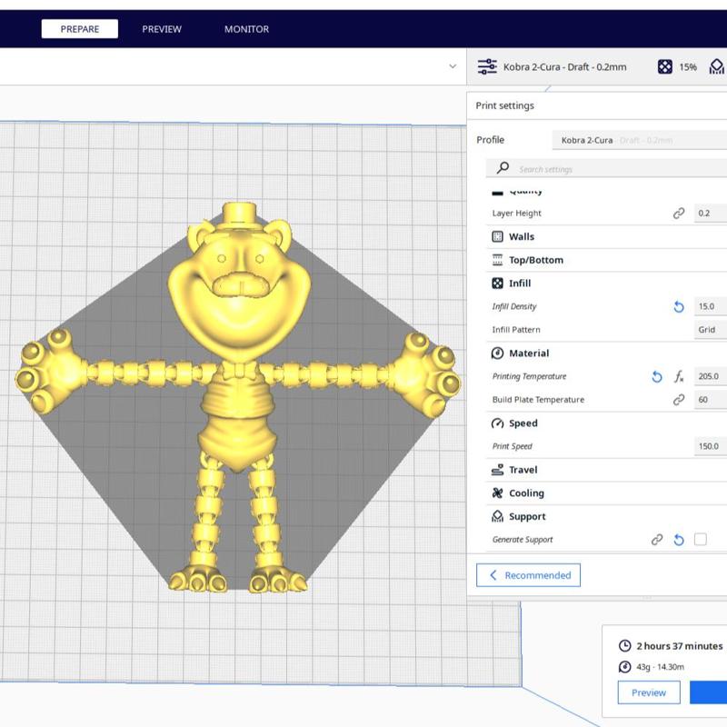Click the infill 15% icon in header
This screenshot has width=727, height=727.
pyautogui.click(x=665, y=66)
